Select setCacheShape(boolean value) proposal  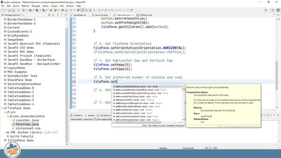147,120
